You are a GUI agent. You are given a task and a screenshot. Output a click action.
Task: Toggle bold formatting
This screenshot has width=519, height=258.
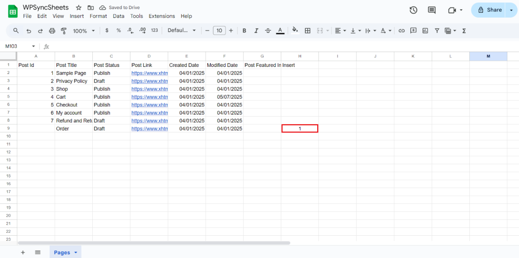244,31
